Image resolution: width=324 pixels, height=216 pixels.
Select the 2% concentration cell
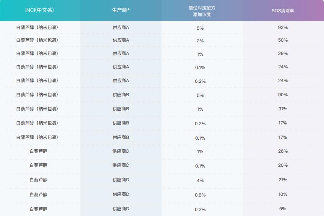[x=200, y=41]
